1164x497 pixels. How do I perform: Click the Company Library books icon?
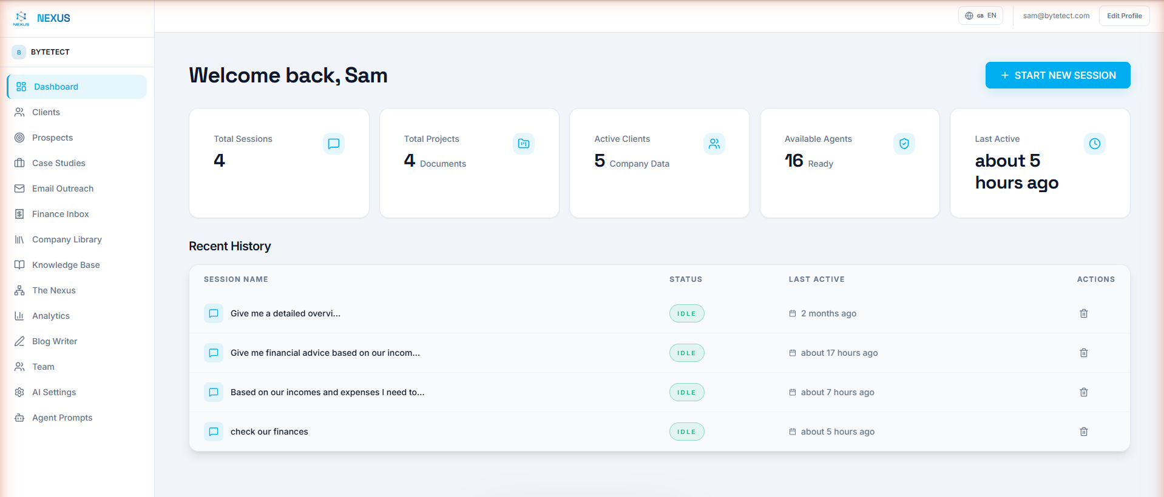pyautogui.click(x=19, y=239)
